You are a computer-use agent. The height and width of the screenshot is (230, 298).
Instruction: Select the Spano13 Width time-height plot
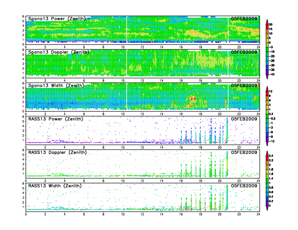(x=143, y=97)
